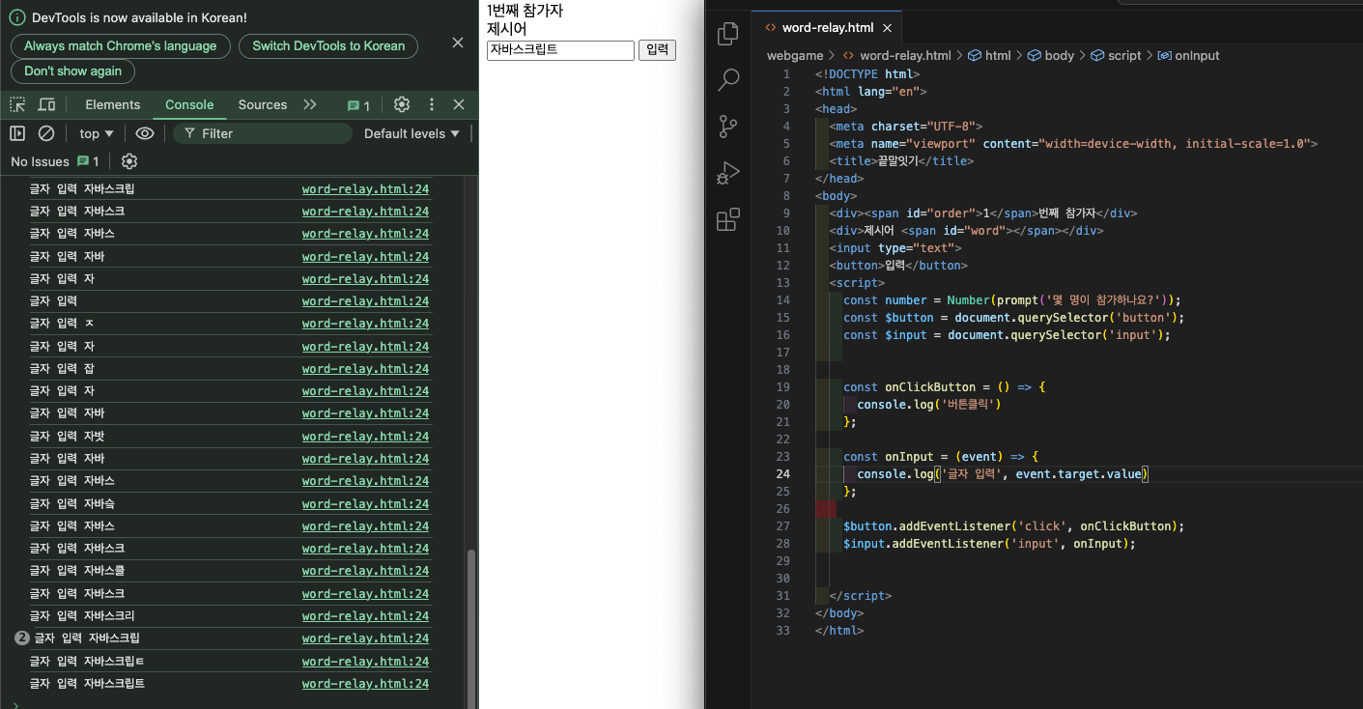Open source link for the 자바스크리 log row

click(x=365, y=615)
